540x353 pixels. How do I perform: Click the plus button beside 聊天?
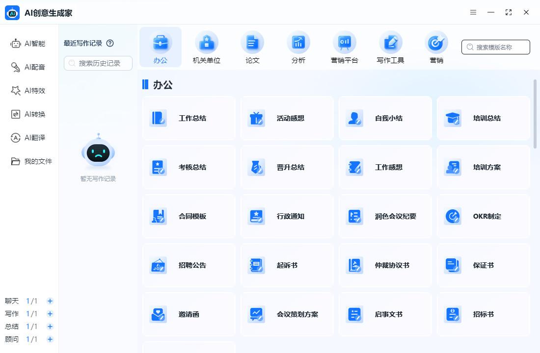click(x=50, y=301)
